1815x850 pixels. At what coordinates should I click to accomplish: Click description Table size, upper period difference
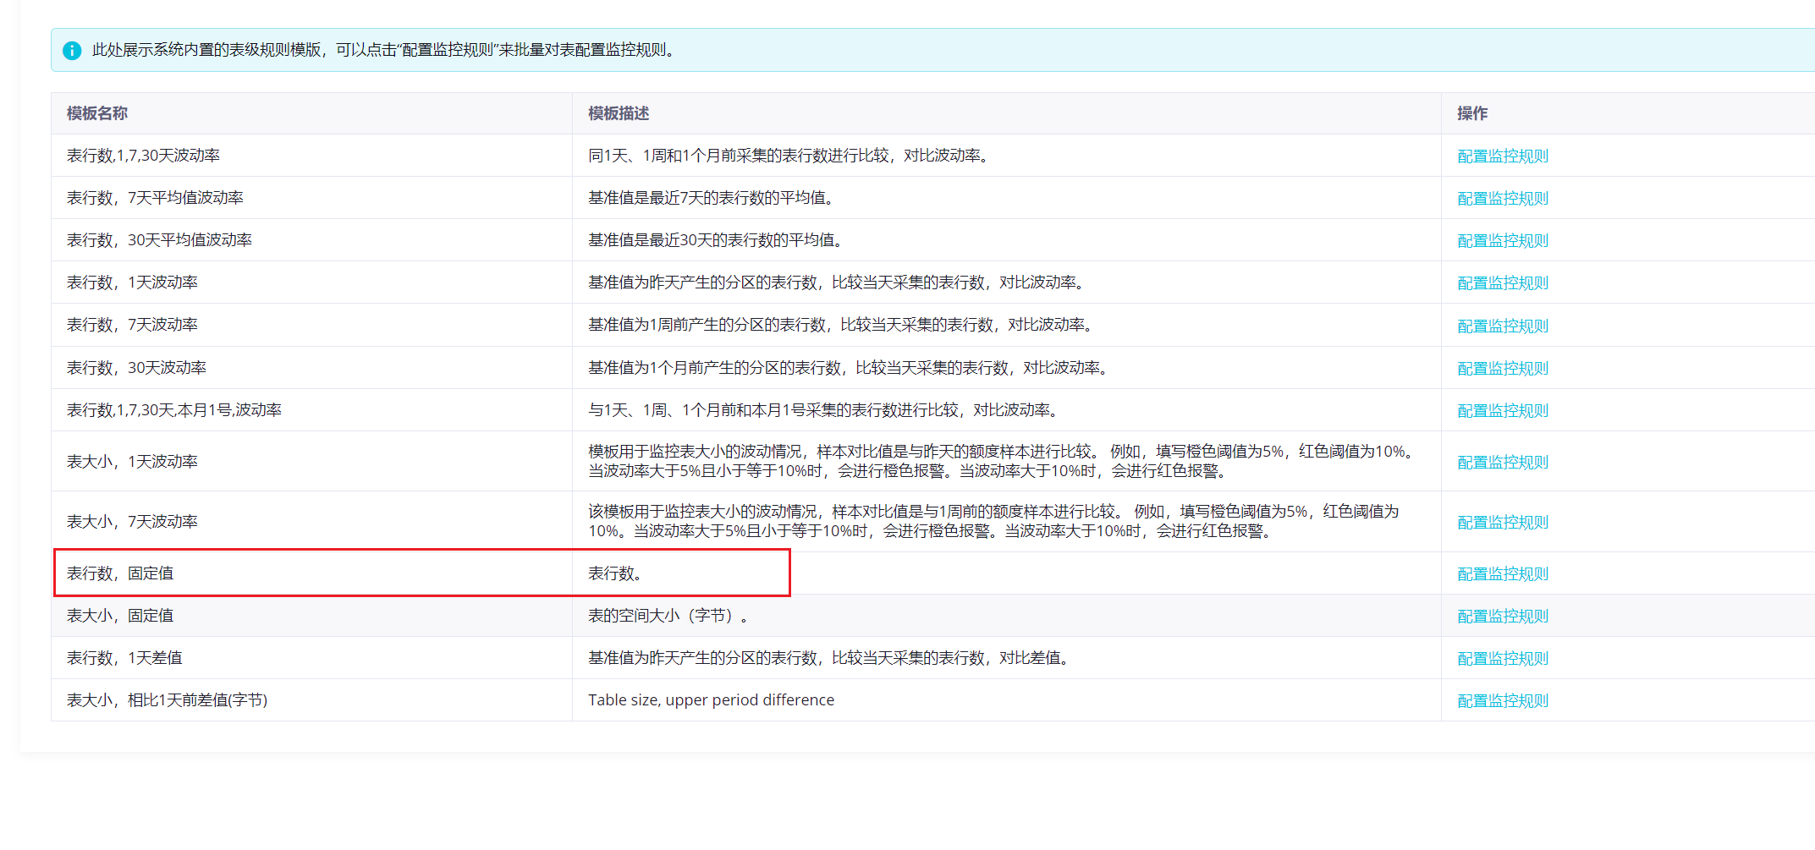pyautogui.click(x=711, y=700)
